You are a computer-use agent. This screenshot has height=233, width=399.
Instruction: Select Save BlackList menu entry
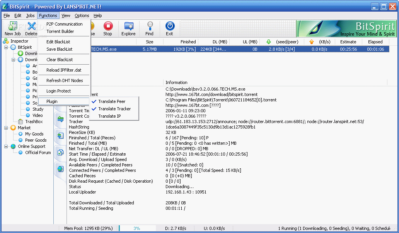(x=64, y=49)
